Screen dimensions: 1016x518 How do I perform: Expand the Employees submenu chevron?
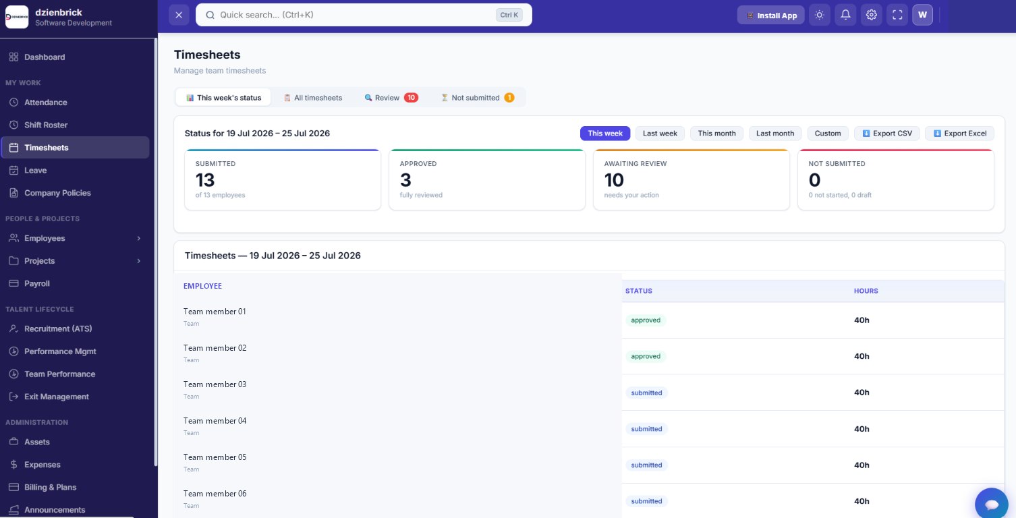point(138,238)
